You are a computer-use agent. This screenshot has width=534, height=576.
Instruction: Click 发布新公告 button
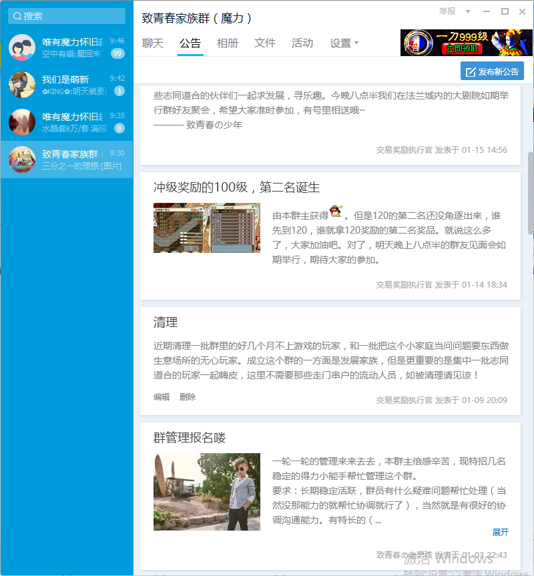(492, 71)
